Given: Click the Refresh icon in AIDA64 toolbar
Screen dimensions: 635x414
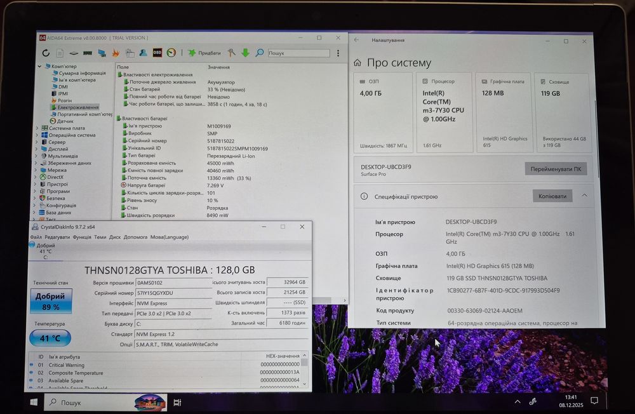Looking at the screenshot, I should pyautogui.click(x=46, y=53).
